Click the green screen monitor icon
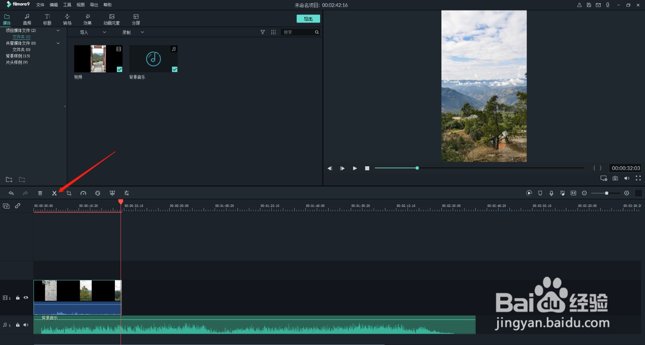The width and height of the screenshot is (645, 345). pos(112,193)
